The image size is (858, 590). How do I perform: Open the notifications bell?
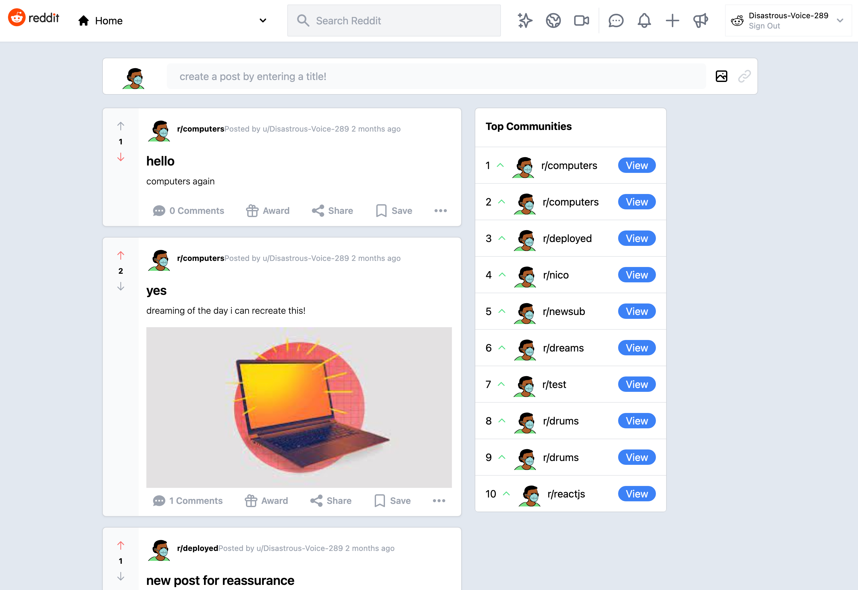click(x=644, y=21)
